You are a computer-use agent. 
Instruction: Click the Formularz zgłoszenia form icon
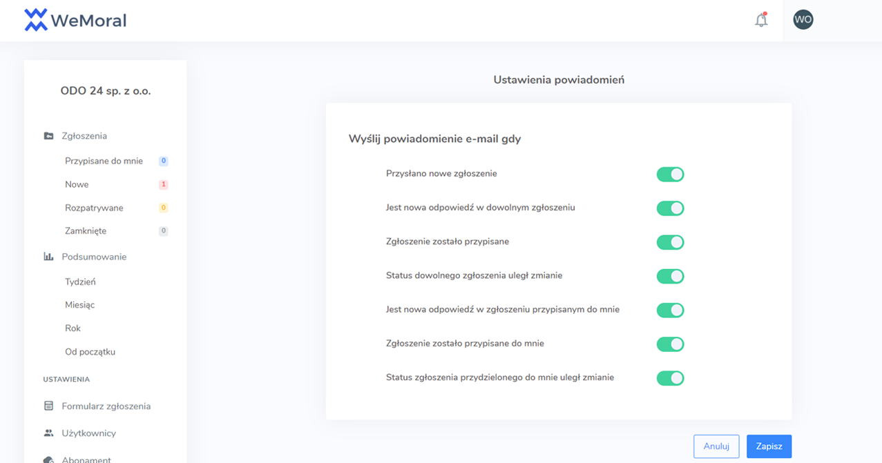pyautogui.click(x=48, y=406)
